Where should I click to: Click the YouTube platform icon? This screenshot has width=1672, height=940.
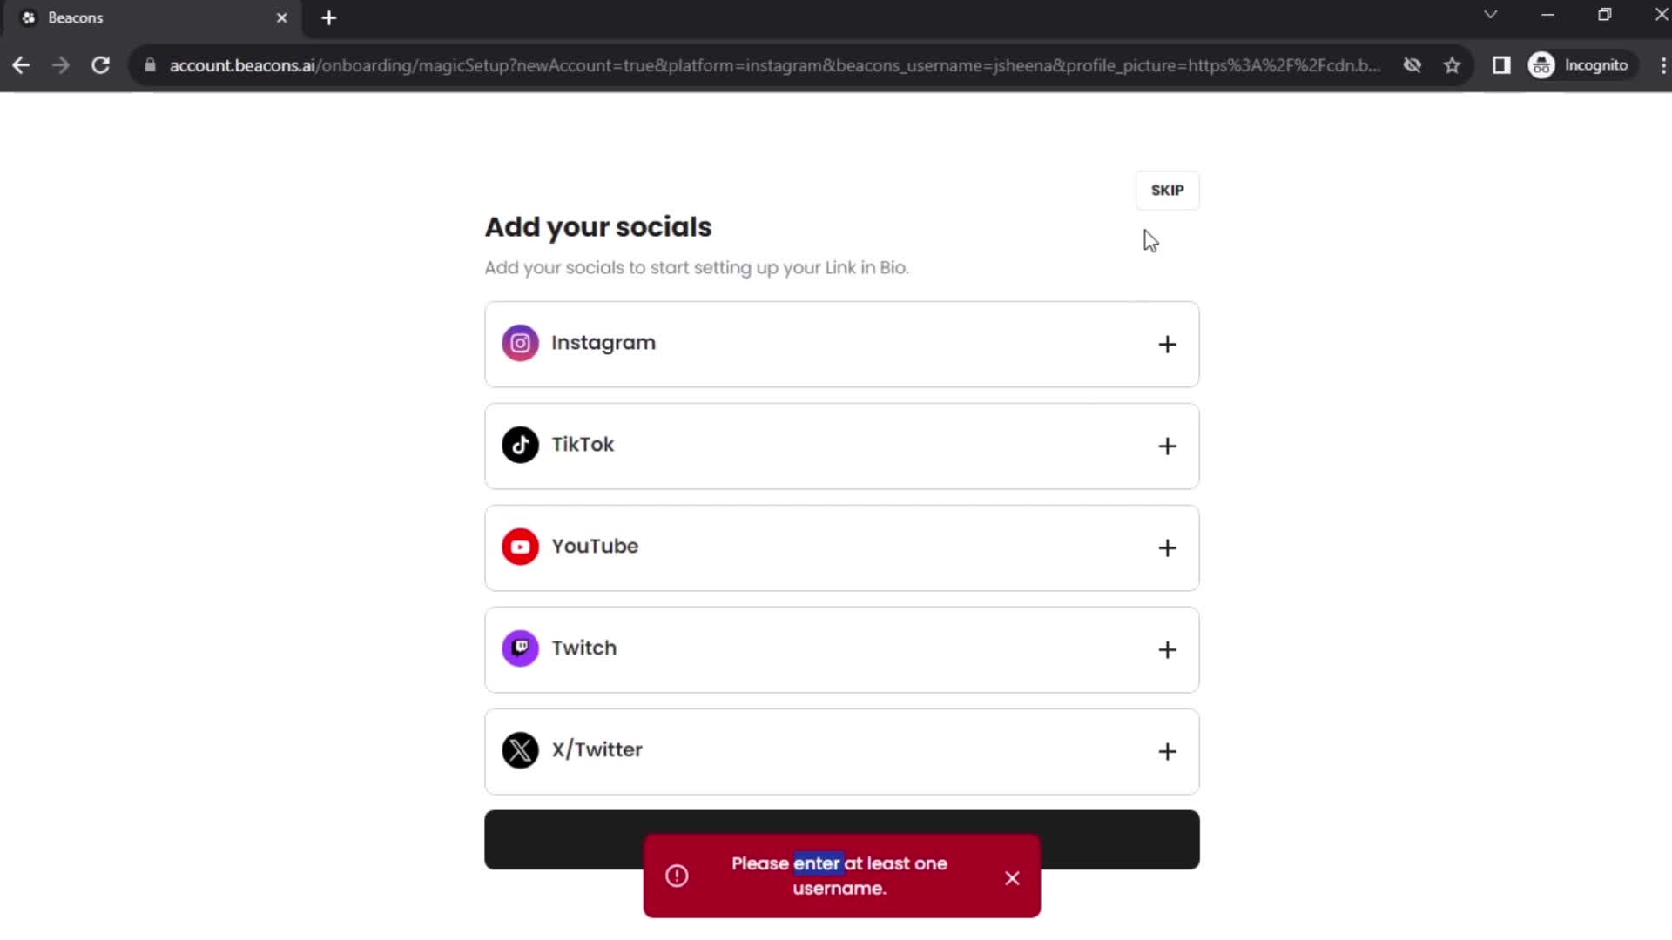click(x=520, y=547)
